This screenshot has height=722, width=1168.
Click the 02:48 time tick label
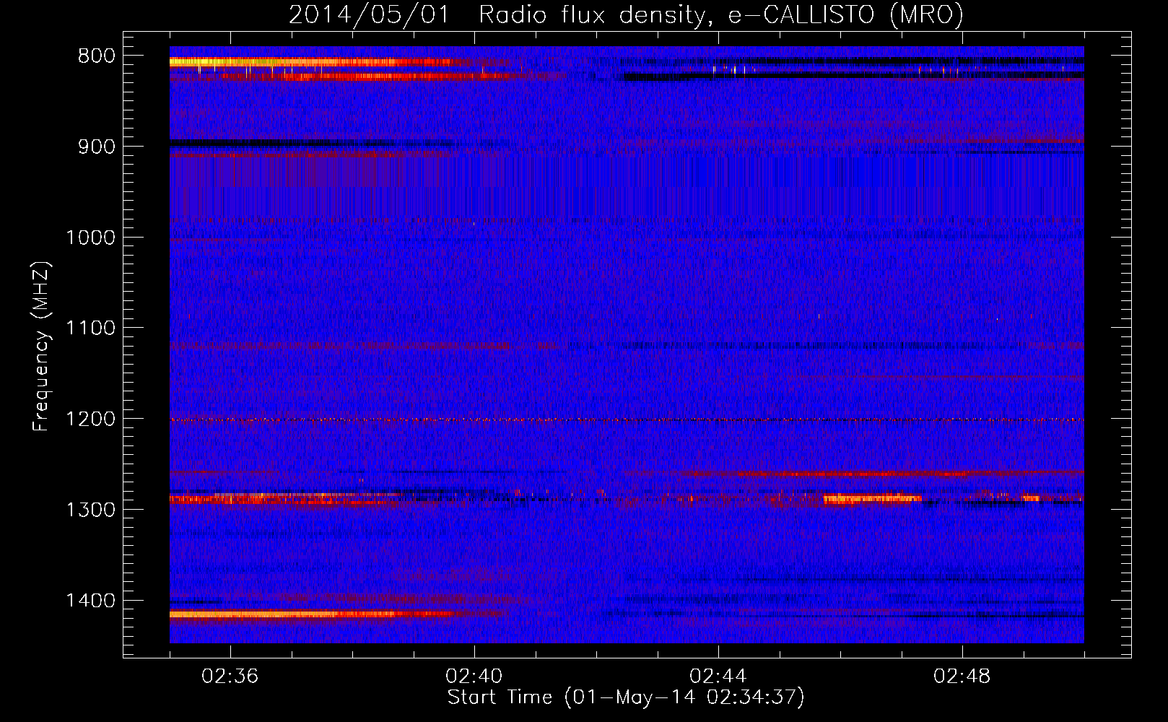coord(962,677)
